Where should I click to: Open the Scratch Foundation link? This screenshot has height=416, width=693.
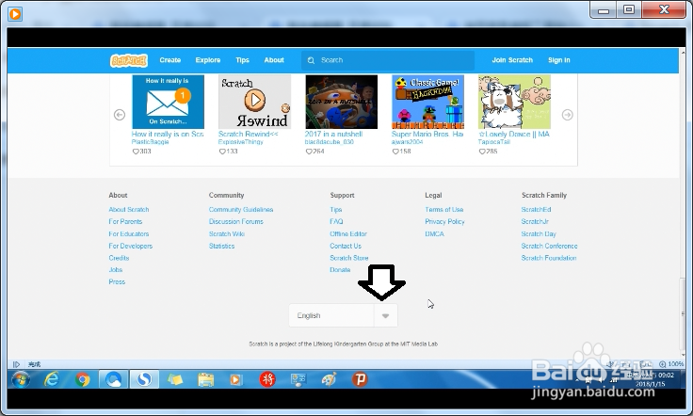(x=549, y=258)
